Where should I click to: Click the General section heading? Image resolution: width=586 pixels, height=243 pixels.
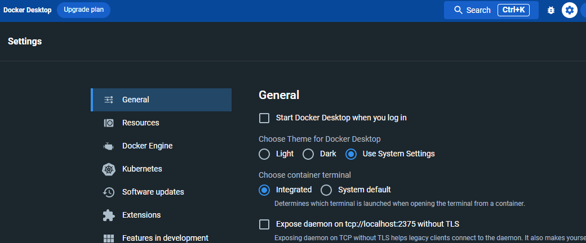pos(279,95)
